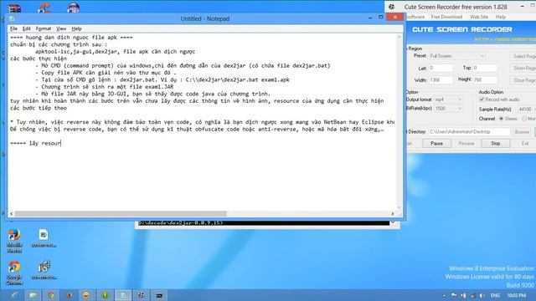Open the Output format mp4 dropdown
Image resolution: width=536 pixels, height=301 pixels.
click(448, 99)
